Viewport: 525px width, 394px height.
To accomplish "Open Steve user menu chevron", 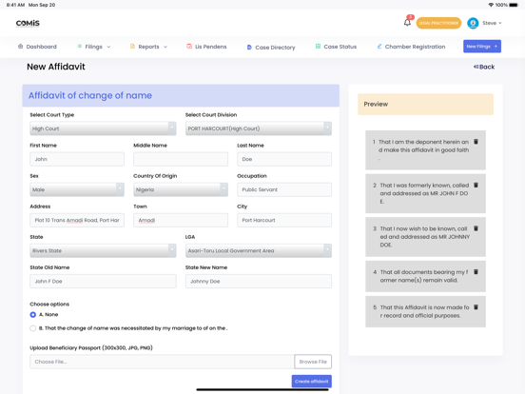I will pos(500,23).
